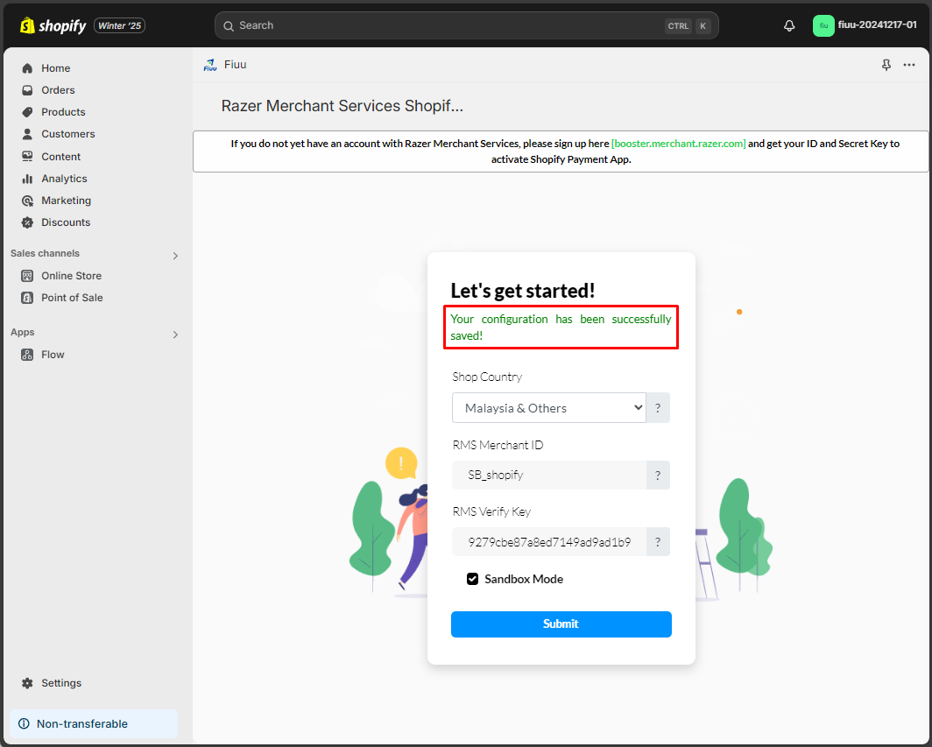Open Products in the sidebar
This screenshot has height=747, width=932.
(x=64, y=112)
